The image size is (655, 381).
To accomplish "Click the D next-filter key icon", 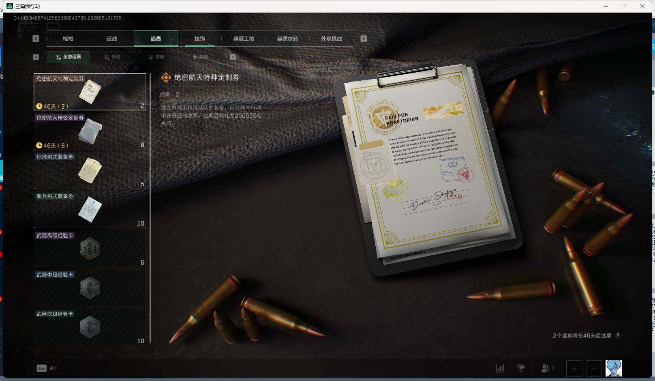I will 233,57.
